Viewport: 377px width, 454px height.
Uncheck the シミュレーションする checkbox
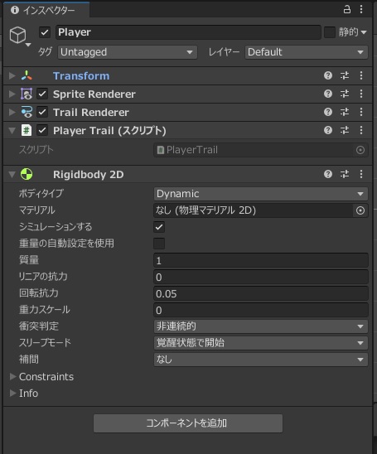point(159,227)
